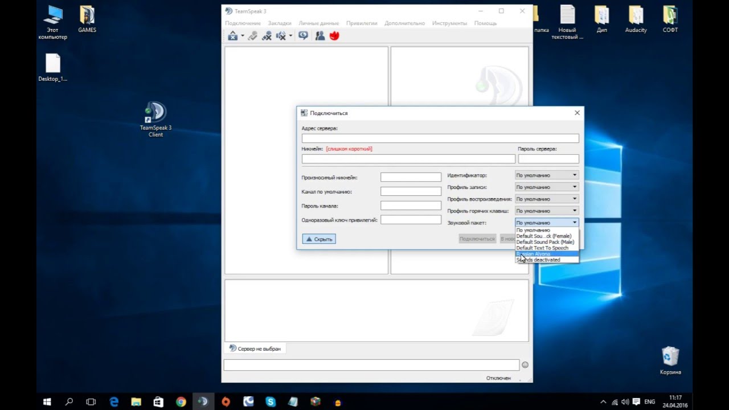Screen dimensions: 729x410
Task: Open the 'Профиль воспроизведения' dropdown
Action: [547, 199]
